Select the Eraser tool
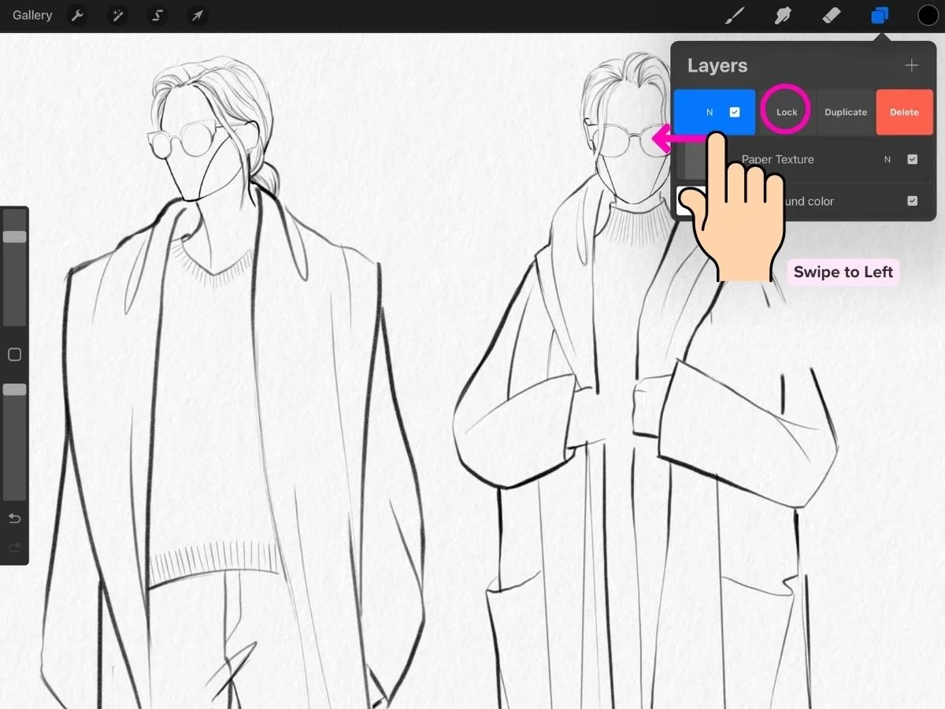This screenshot has width=945, height=709. point(831,16)
